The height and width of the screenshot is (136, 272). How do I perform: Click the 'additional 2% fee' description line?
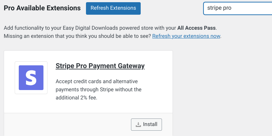[77, 98]
